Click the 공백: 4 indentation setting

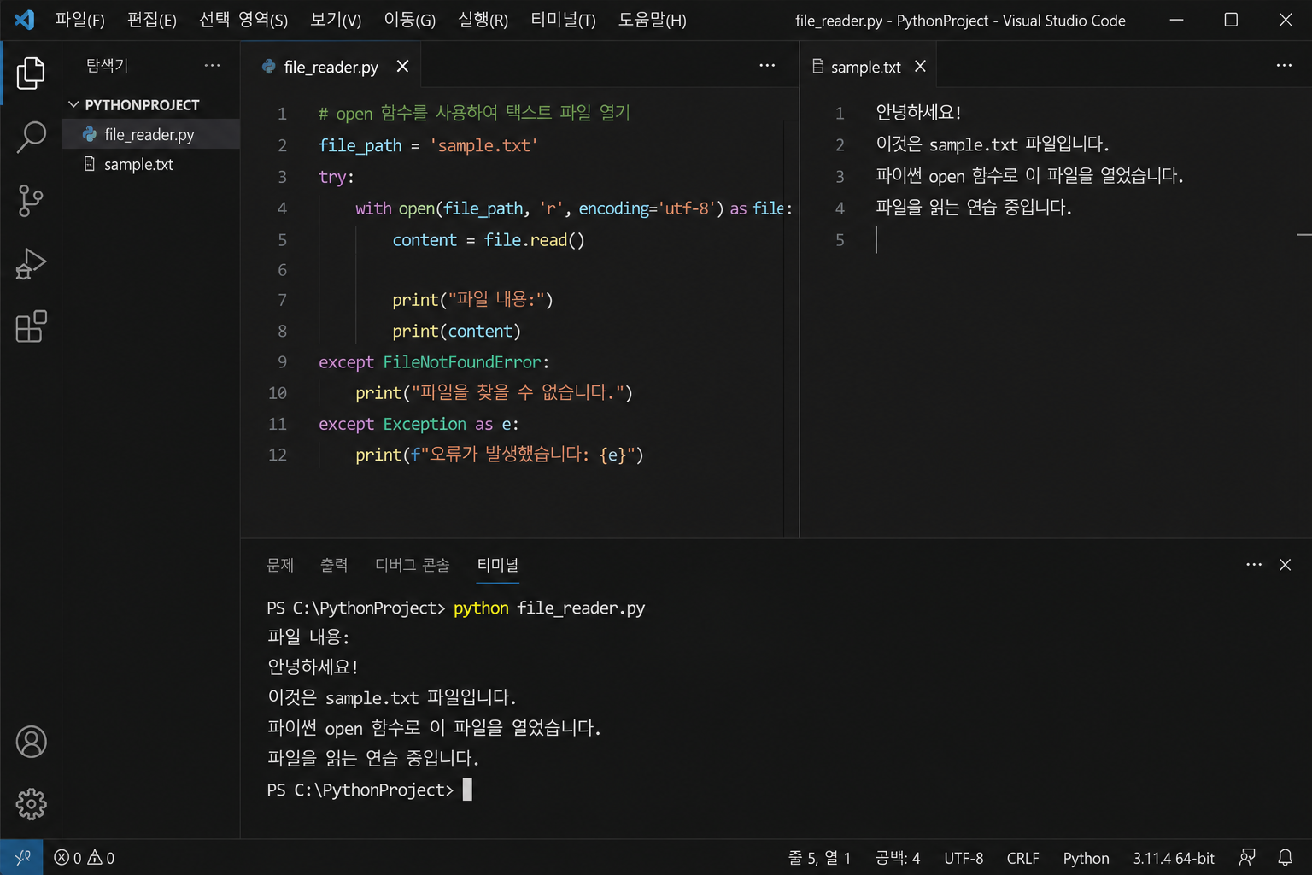897,858
